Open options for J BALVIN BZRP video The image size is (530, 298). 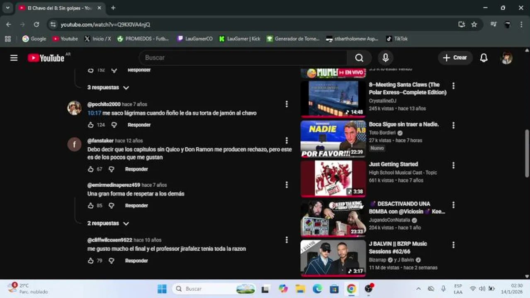[x=453, y=245]
